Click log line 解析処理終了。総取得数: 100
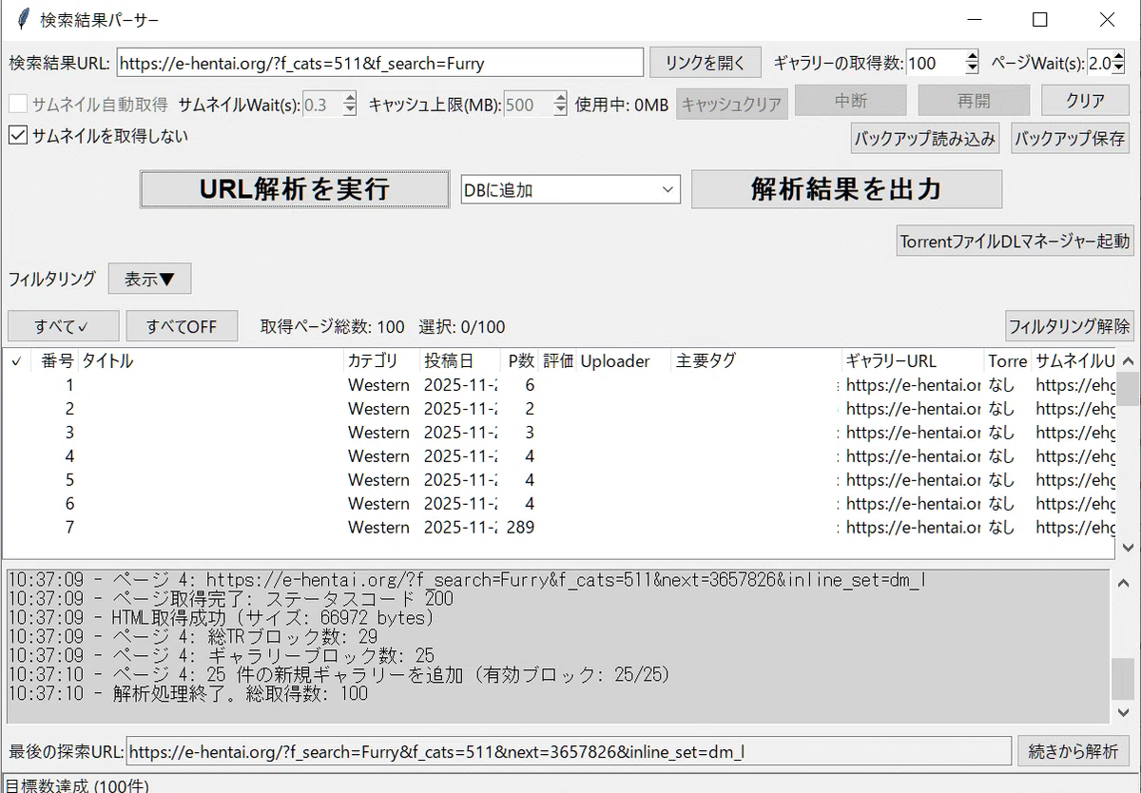Viewport: 1141px width, 793px height. tap(187, 694)
